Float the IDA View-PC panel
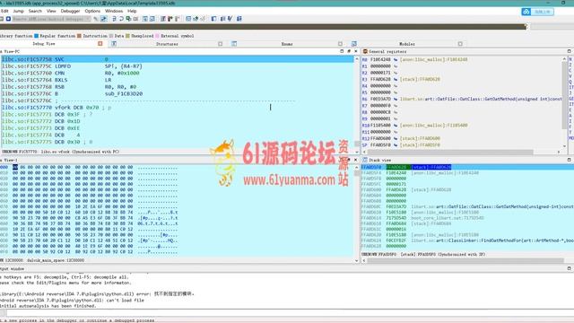The height and width of the screenshot is (323, 574). click(x=349, y=51)
